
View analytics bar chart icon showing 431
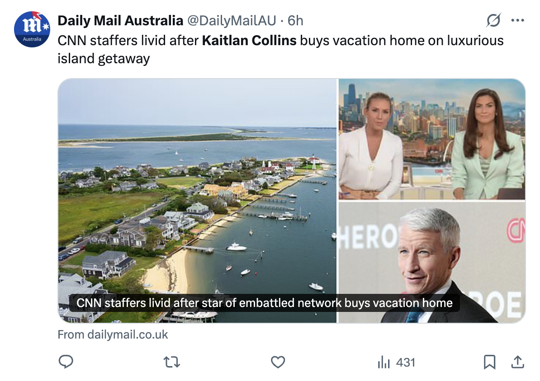[x=384, y=362]
